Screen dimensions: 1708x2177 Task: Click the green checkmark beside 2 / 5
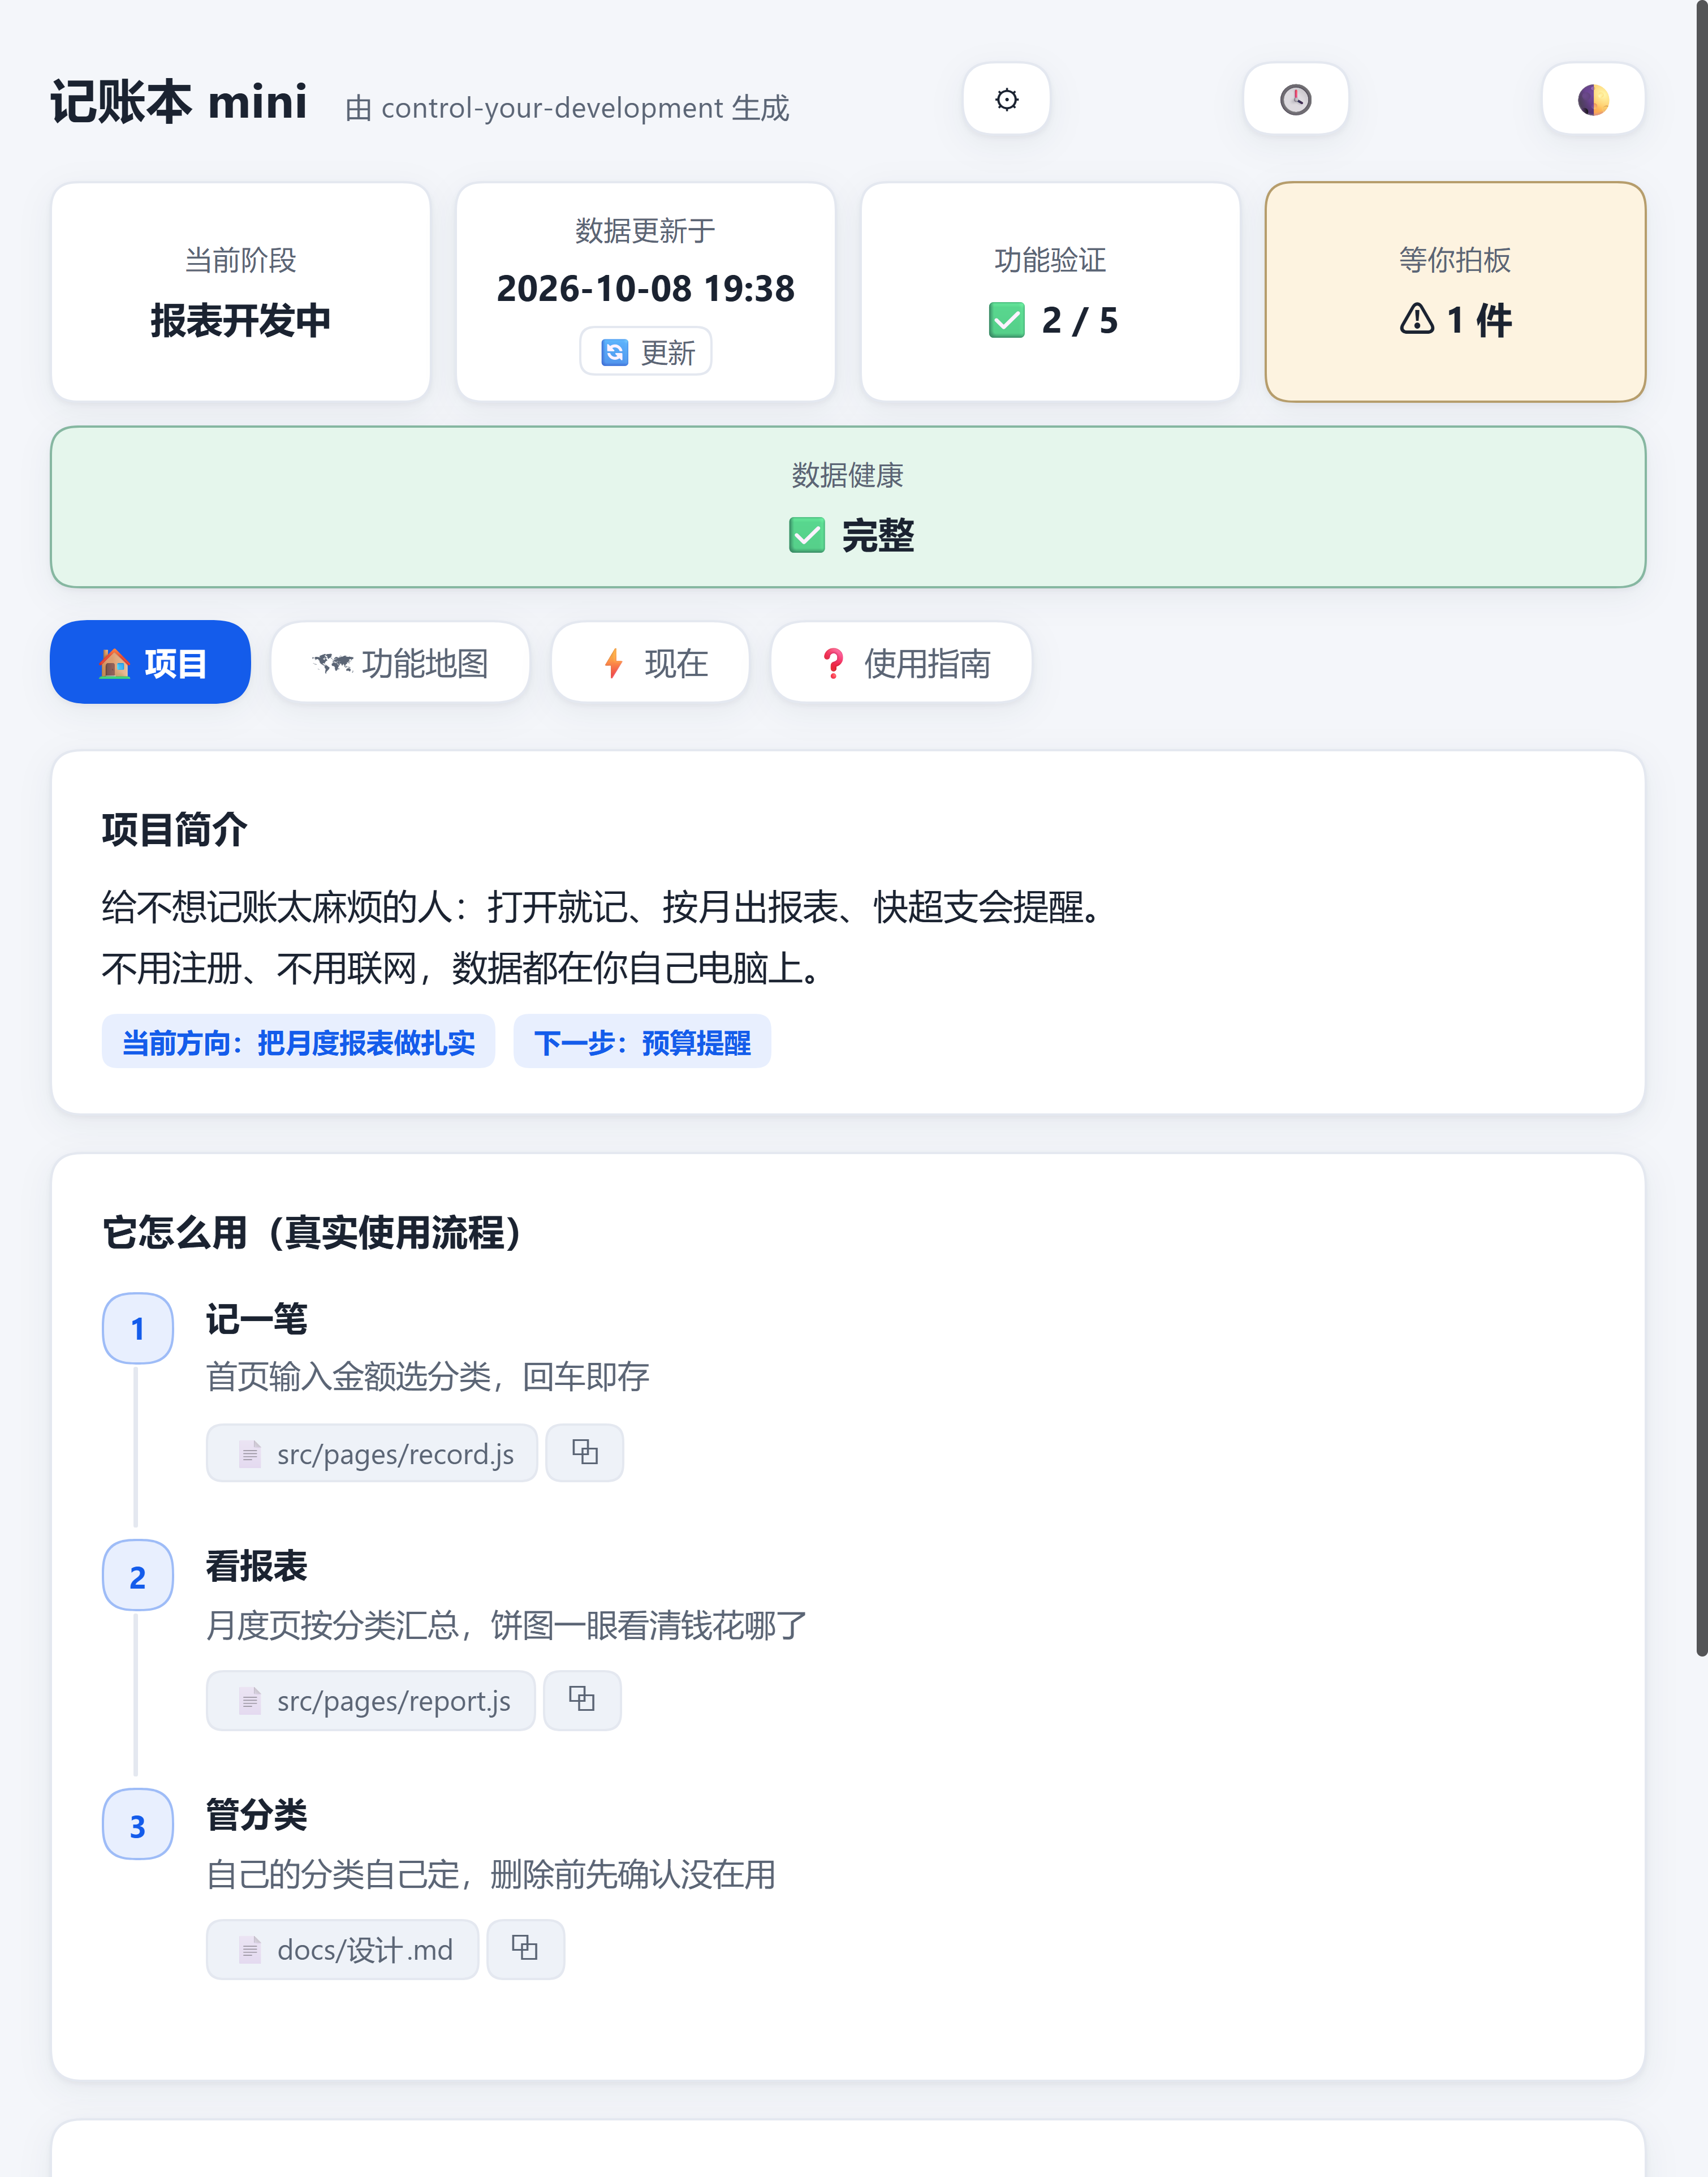tap(1007, 320)
